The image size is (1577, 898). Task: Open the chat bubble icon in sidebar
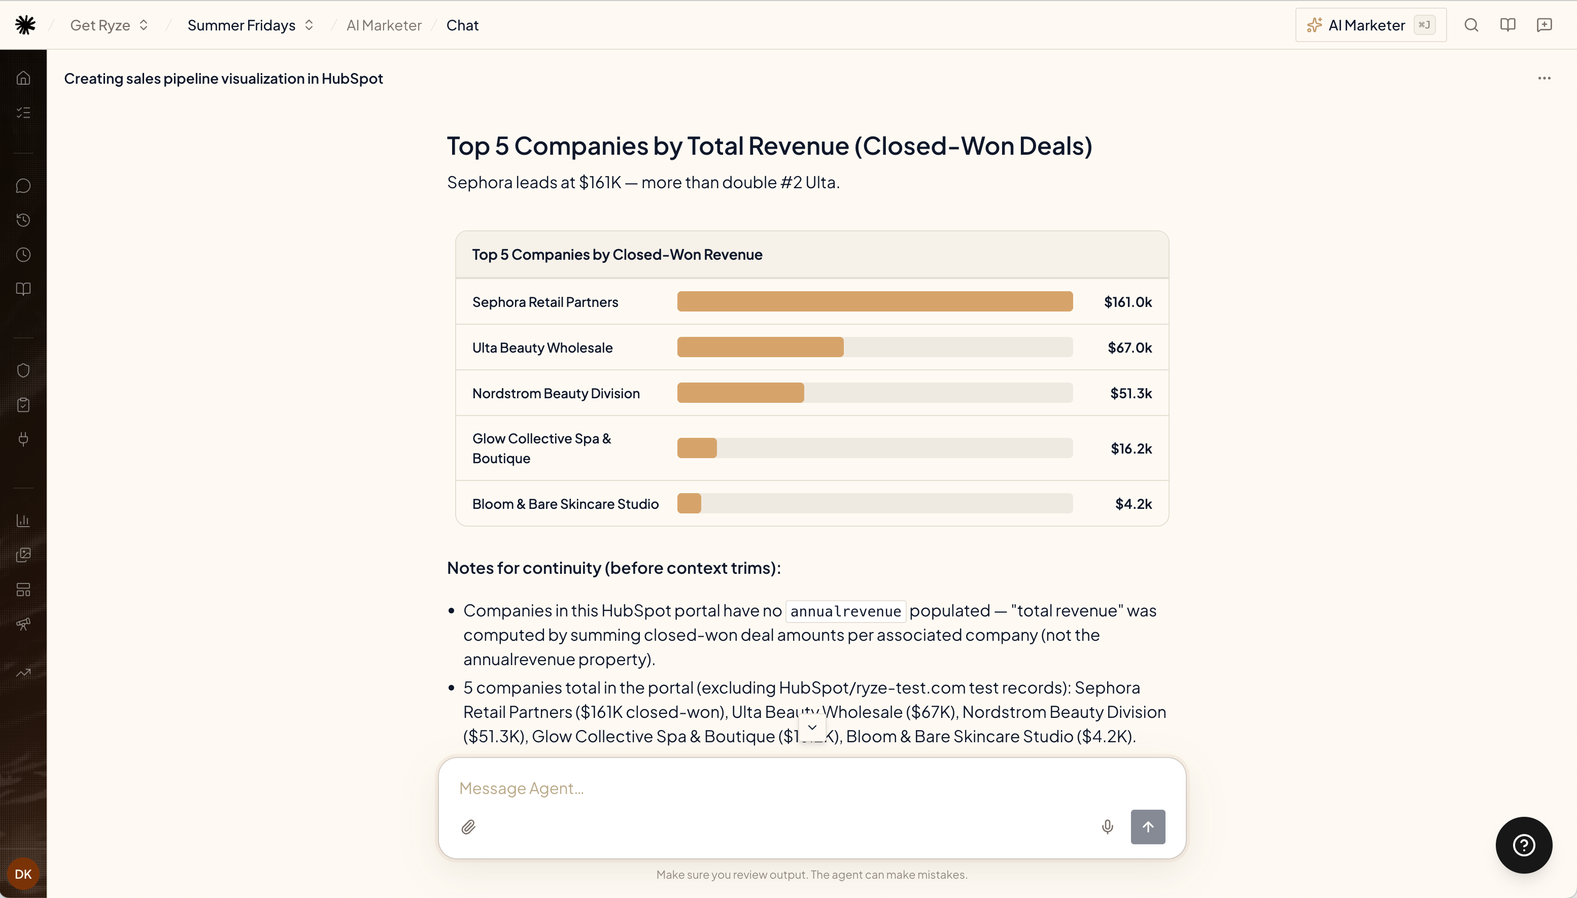[x=23, y=186]
